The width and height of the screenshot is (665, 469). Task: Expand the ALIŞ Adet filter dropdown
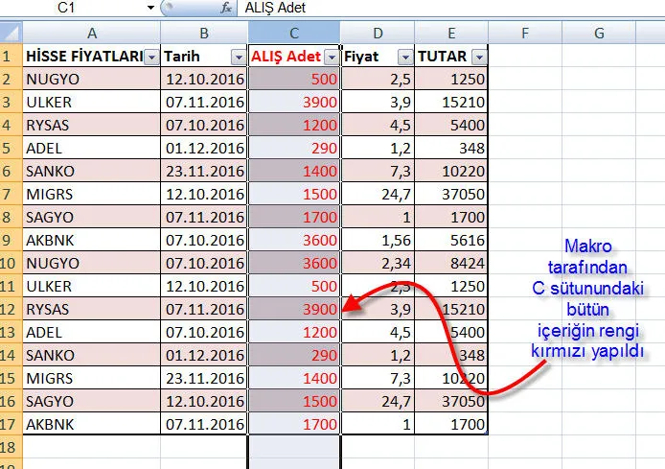(332, 57)
